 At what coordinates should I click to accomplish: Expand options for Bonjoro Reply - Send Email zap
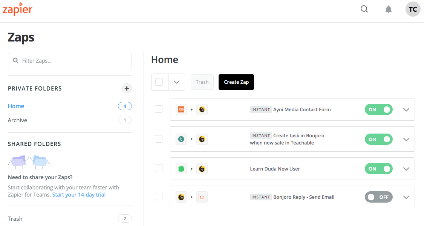pos(406,197)
